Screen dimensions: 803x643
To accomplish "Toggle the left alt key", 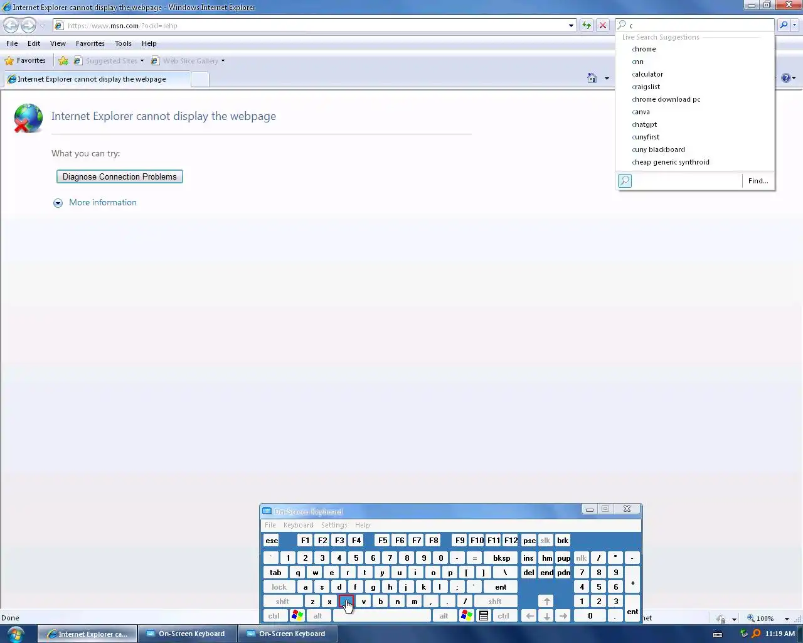I will 317,616.
